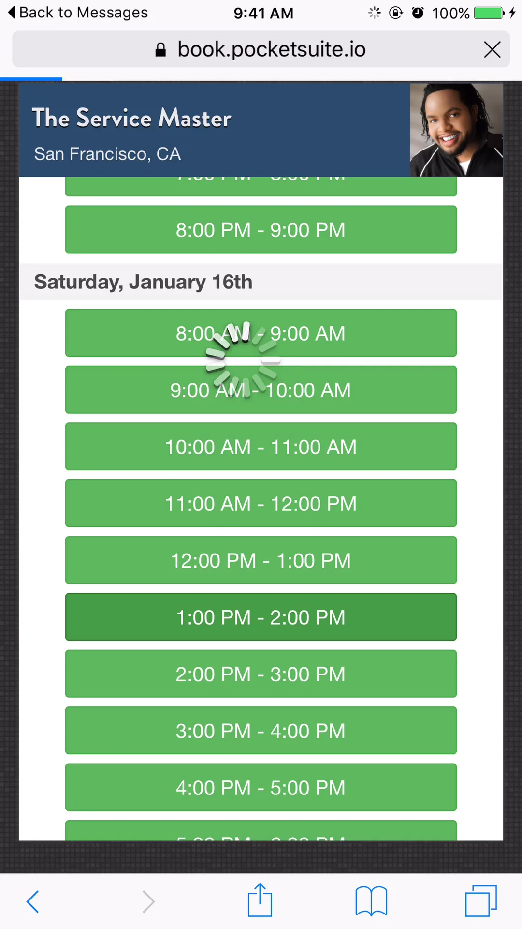Select the Friday 8:00 PM - 9:00 PM slot
The width and height of the screenshot is (522, 929).
point(261,229)
